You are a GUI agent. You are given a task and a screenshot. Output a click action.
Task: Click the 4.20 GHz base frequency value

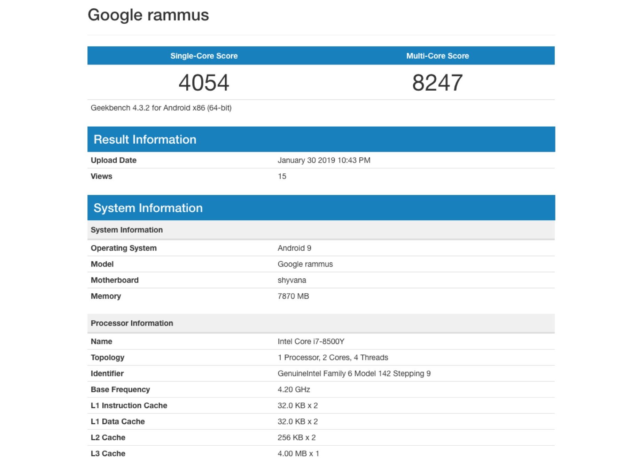click(294, 389)
